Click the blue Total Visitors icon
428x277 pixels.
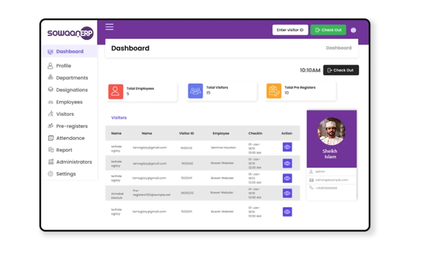[x=195, y=91]
